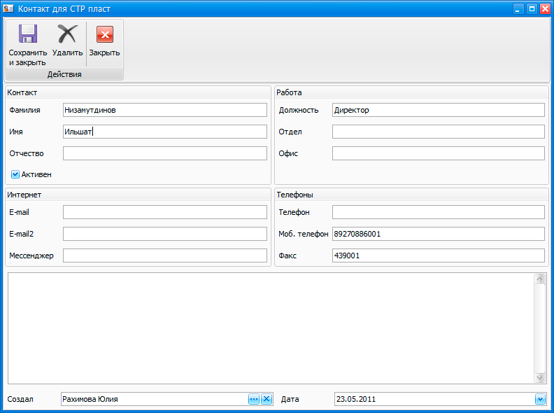This screenshot has width=554, height=413.
Task: Click the Фамилия input field
Action: [164, 110]
